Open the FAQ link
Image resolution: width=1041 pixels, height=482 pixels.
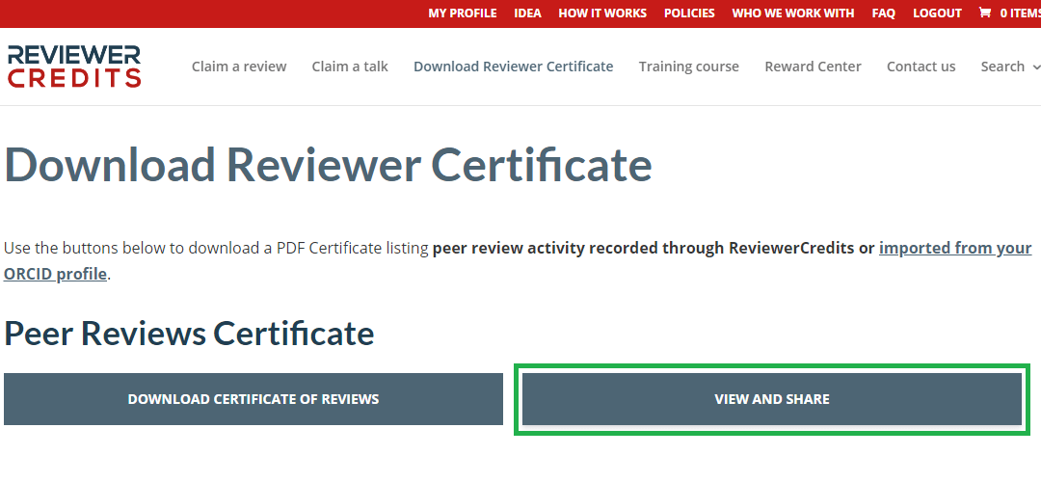884,13
